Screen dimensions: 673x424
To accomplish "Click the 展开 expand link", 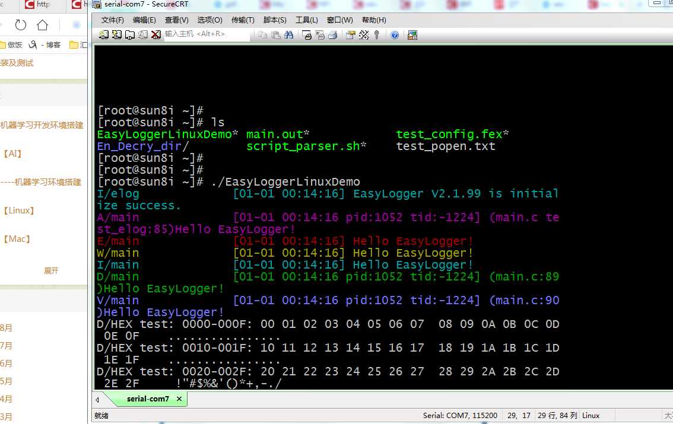I will coord(51,270).
